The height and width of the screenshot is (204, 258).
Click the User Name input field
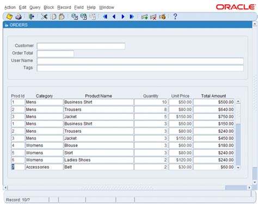point(140,61)
